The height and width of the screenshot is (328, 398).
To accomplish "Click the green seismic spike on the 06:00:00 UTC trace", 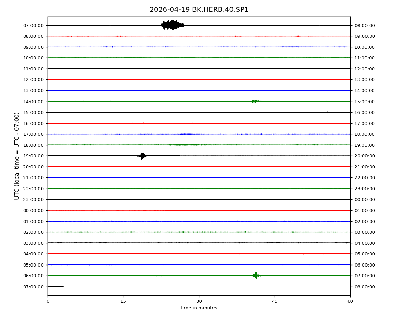I will [x=256, y=275].
